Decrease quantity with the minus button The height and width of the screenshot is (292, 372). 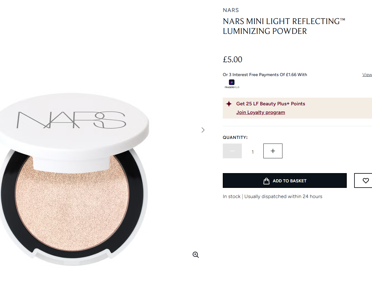pos(232,151)
